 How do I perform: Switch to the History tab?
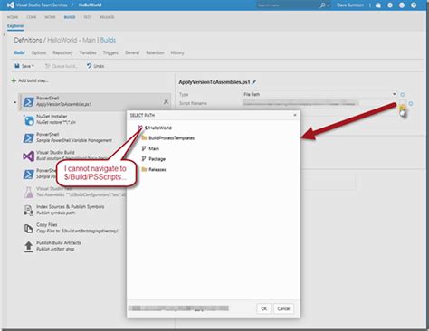(x=177, y=52)
